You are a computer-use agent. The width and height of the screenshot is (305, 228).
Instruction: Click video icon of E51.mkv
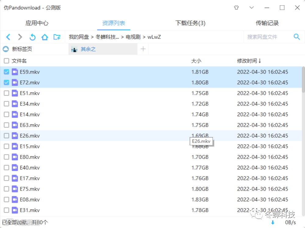(x=15, y=93)
